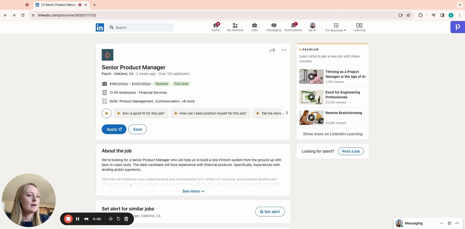
Task: Open Remote Brainstorming course thumbnail
Action: click(x=311, y=118)
